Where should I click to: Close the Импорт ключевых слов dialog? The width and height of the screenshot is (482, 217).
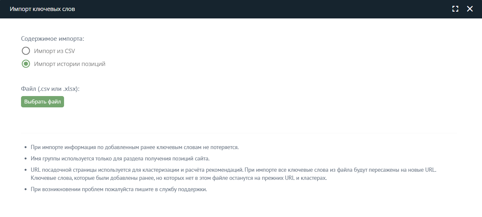click(x=470, y=9)
